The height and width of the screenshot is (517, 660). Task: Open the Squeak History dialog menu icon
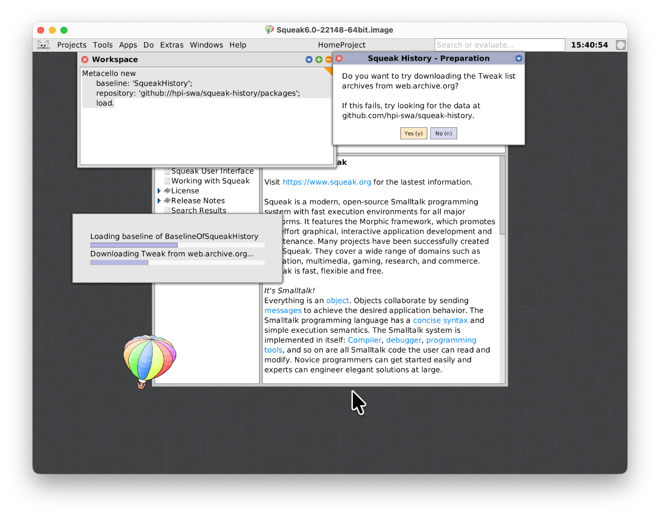pos(518,58)
